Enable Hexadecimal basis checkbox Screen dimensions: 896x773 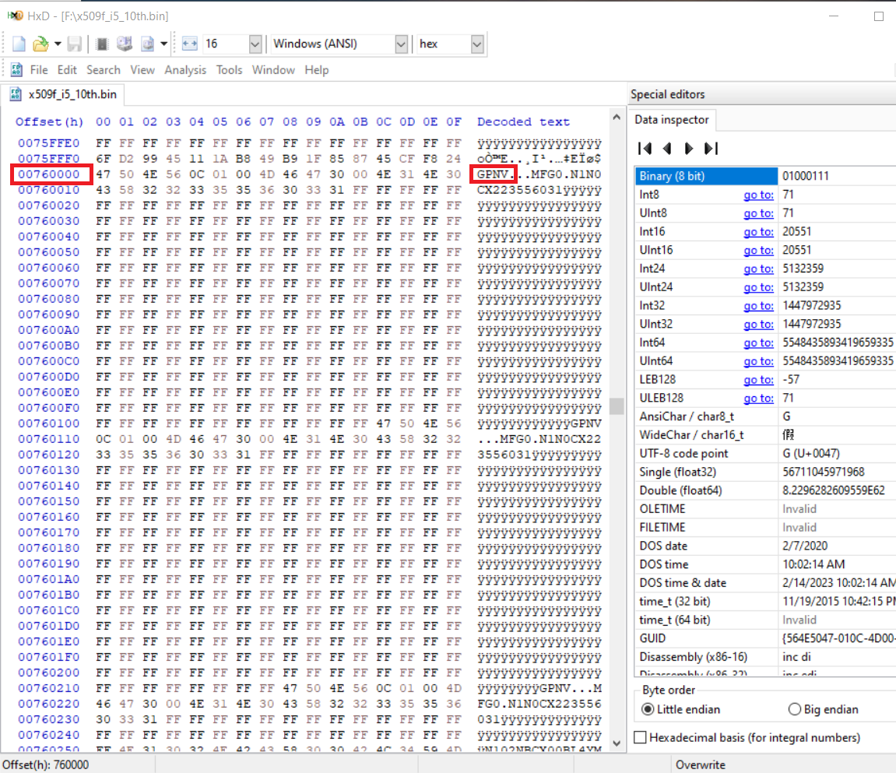[x=641, y=737]
